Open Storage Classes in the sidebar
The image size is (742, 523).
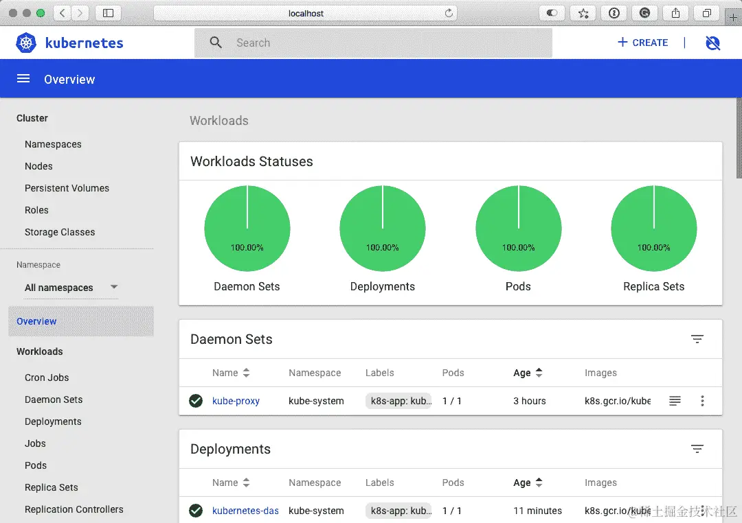(60, 232)
